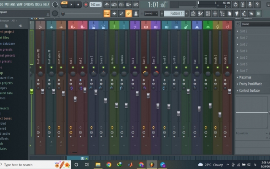Open the Control Surface slot arrow menu

point(238,90)
